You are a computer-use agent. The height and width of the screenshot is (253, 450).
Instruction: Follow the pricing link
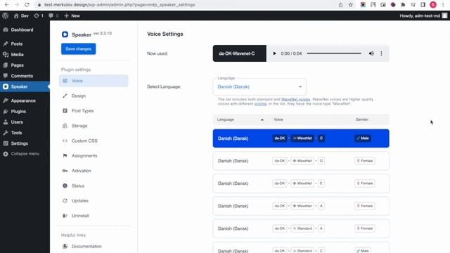click(x=260, y=103)
